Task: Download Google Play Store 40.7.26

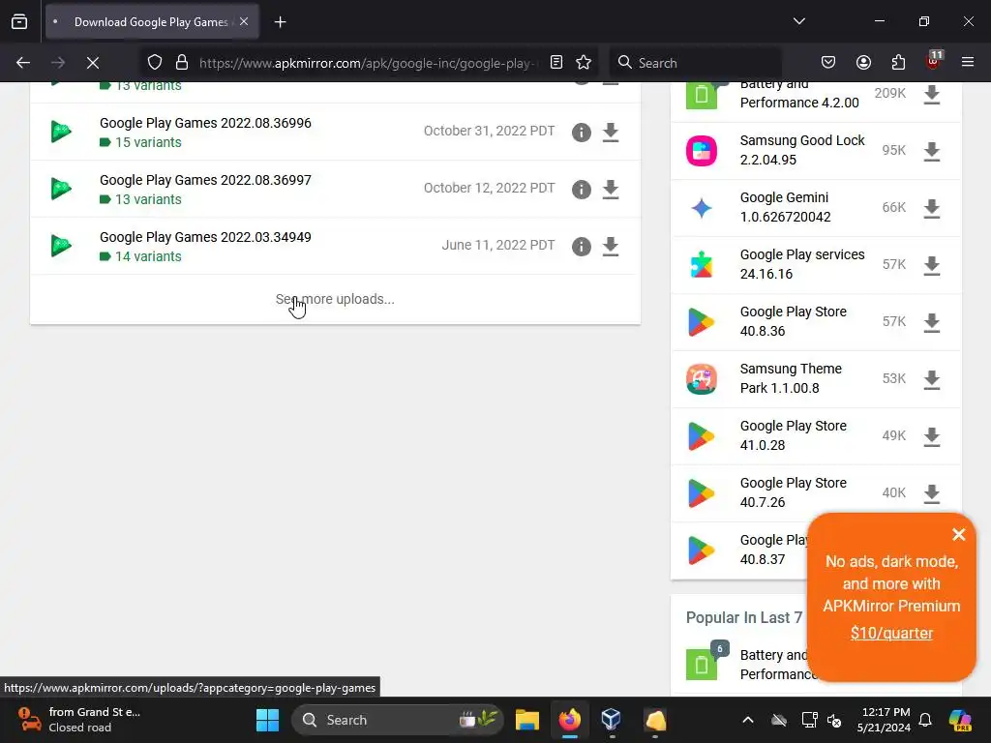Action: (932, 493)
